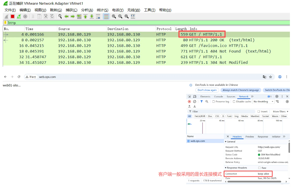The height and width of the screenshot is (187, 291).
Task: Reload the web.ops.com browser page
Action: pyautogui.click(x=19, y=77)
